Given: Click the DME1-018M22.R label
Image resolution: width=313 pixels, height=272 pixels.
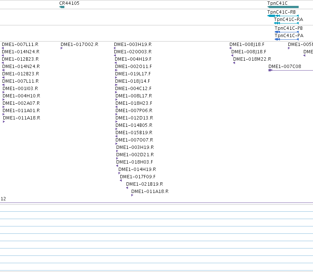Looking at the screenshot, I should pos(252,59).
